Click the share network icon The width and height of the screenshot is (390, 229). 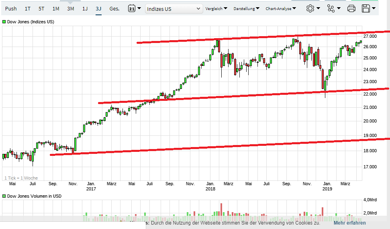pos(331,8)
